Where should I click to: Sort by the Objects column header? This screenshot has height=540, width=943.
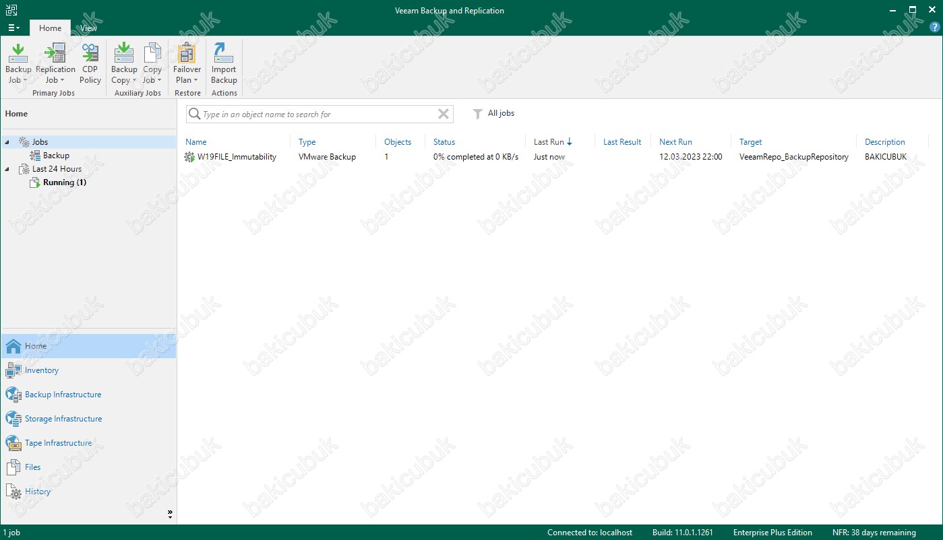pyautogui.click(x=398, y=142)
